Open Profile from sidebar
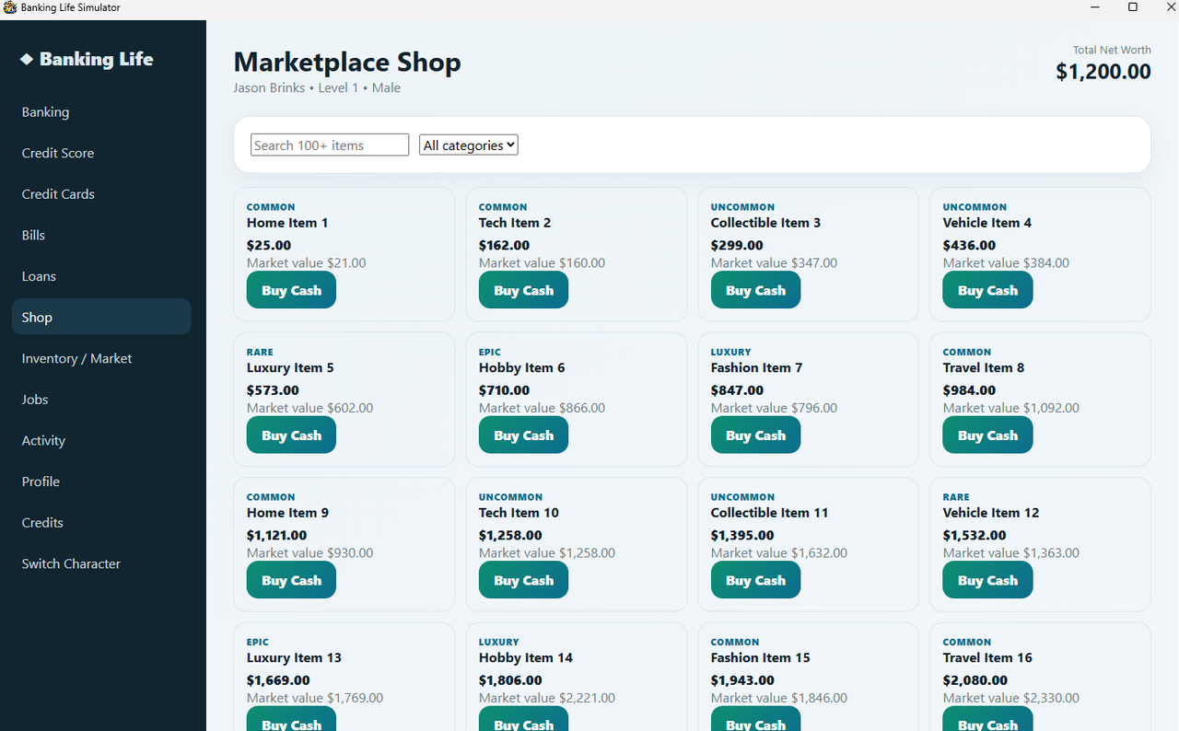Viewport: 1179px width, 731px height. point(101,482)
